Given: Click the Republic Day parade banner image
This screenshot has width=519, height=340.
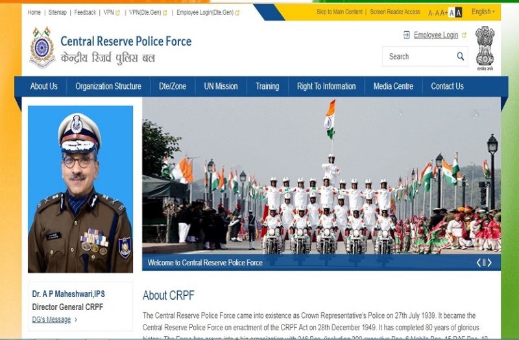Looking at the screenshot, I should point(321,175).
